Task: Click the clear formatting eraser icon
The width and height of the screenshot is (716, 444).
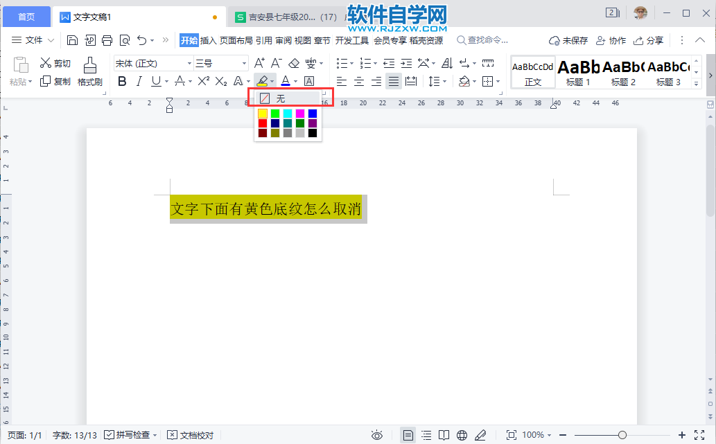Action: tap(293, 63)
